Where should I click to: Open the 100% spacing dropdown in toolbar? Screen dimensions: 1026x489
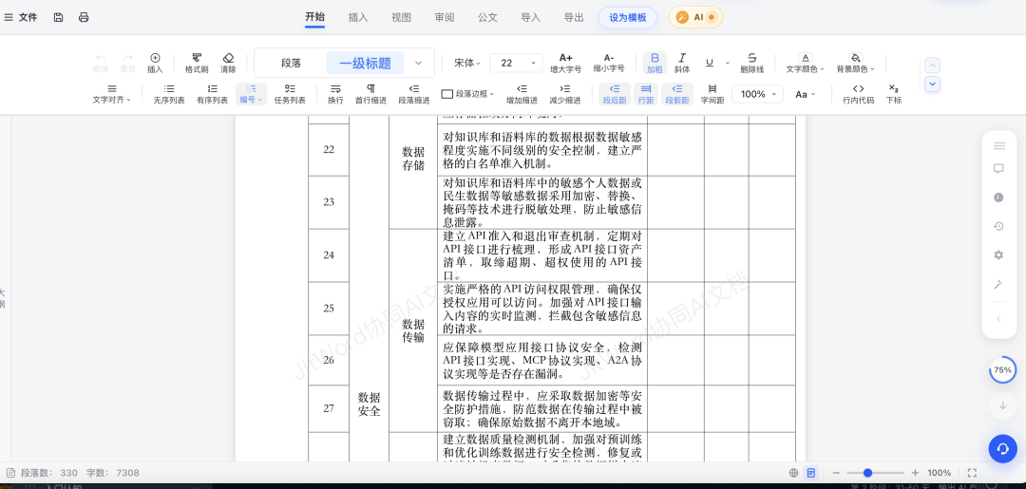pos(757,94)
